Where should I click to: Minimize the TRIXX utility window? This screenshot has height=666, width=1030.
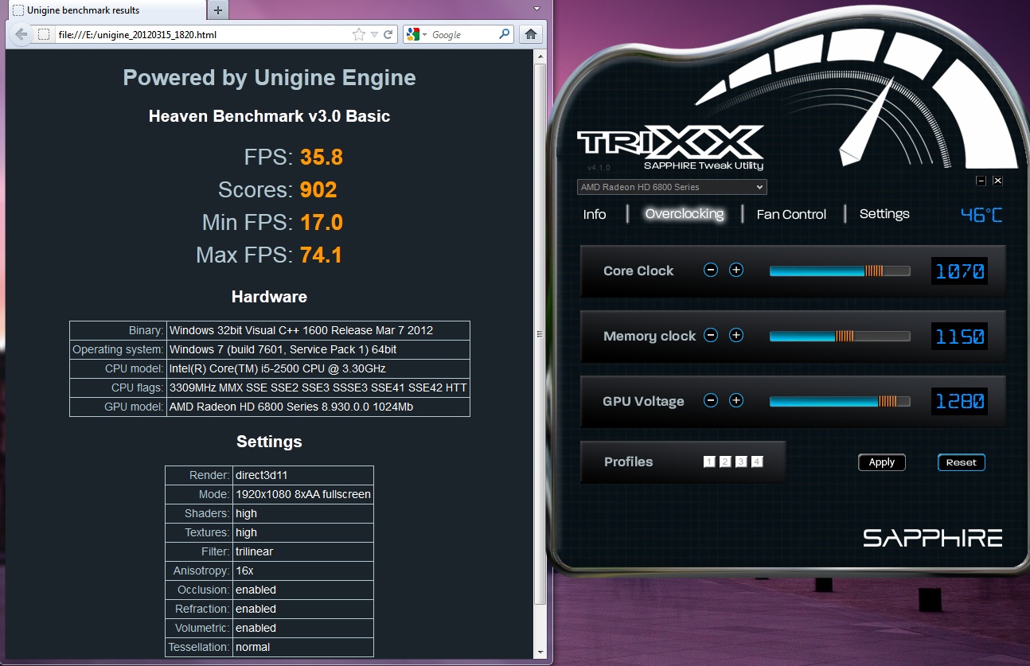click(x=981, y=181)
